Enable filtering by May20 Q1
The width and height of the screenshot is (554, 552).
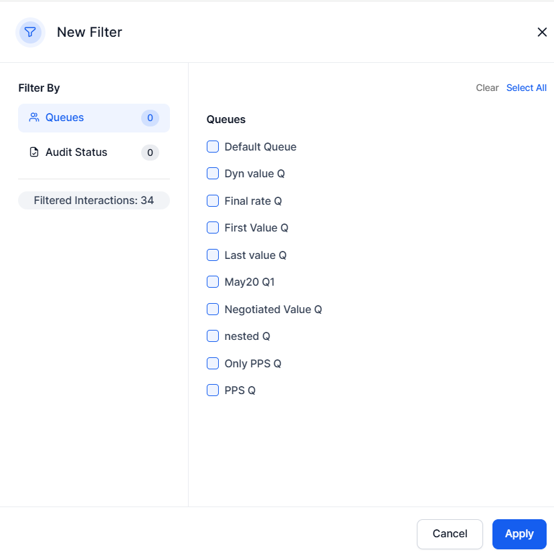click(212, 282)
